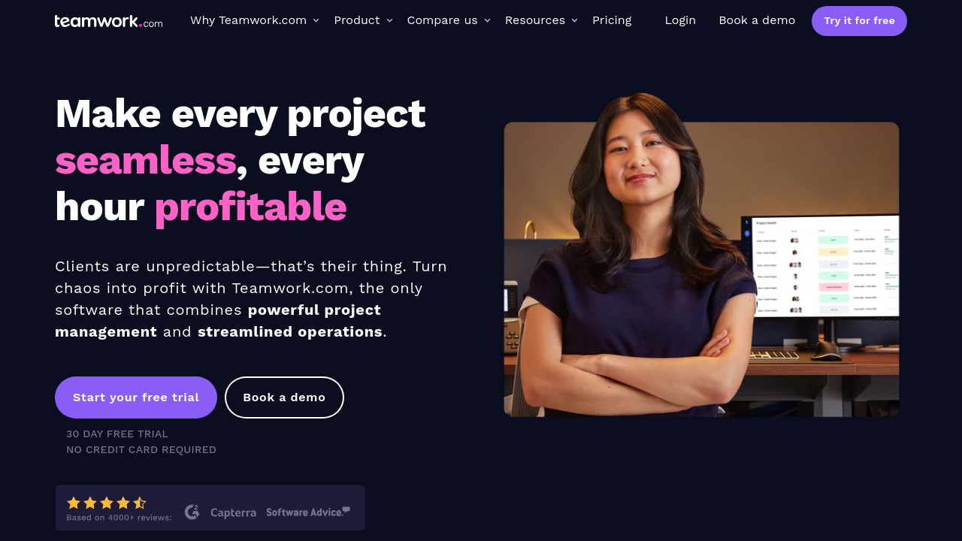This screenshot has width=962, height=541.
Task: Open the Resources menu
Action: [535, 20]
